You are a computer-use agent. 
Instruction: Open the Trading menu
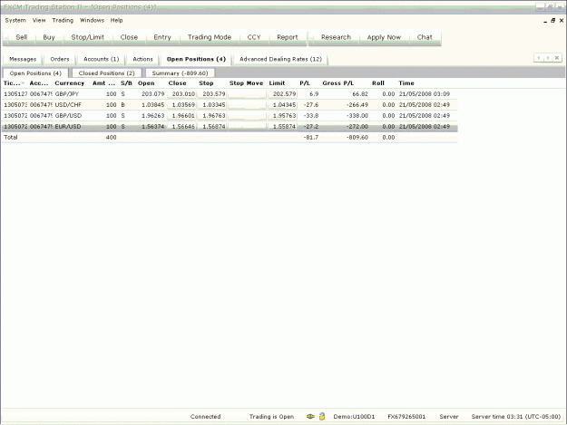63,20
